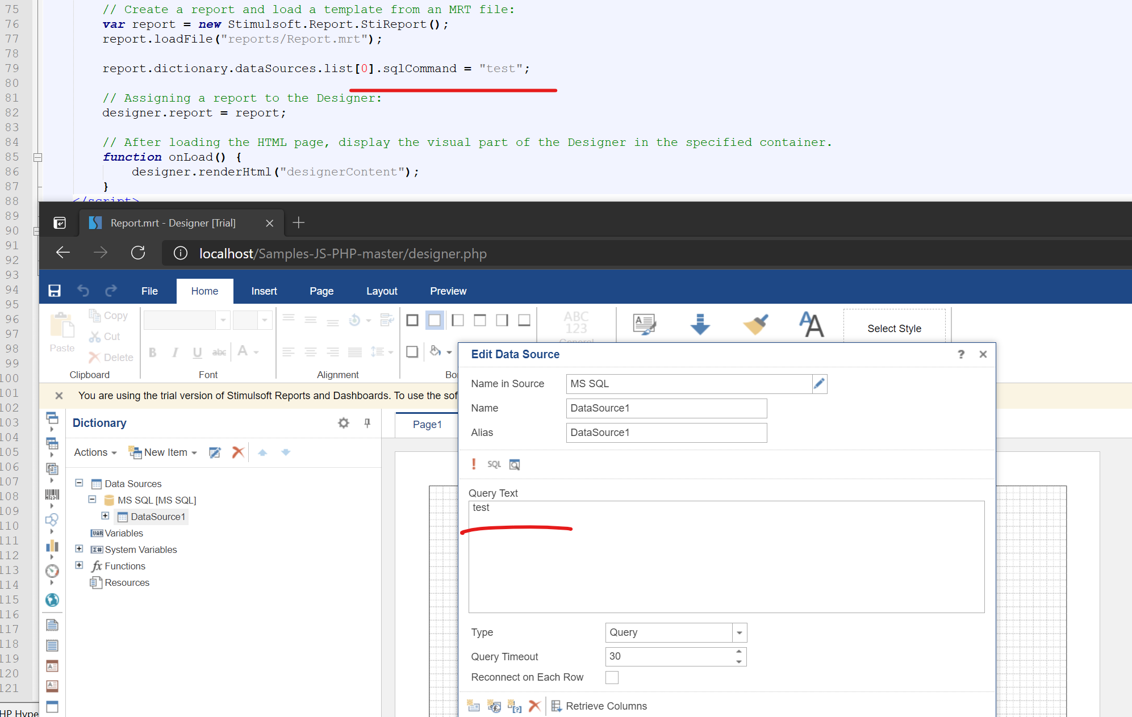This screenshot has height=717, width=1132.
Task: Close the trial version notification bar
Action: click(59, 396)
